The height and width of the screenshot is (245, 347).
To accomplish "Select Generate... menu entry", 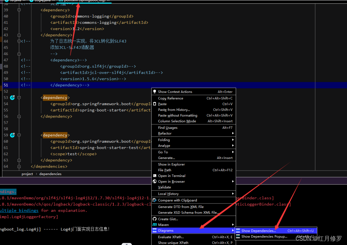I will (194, 158).
